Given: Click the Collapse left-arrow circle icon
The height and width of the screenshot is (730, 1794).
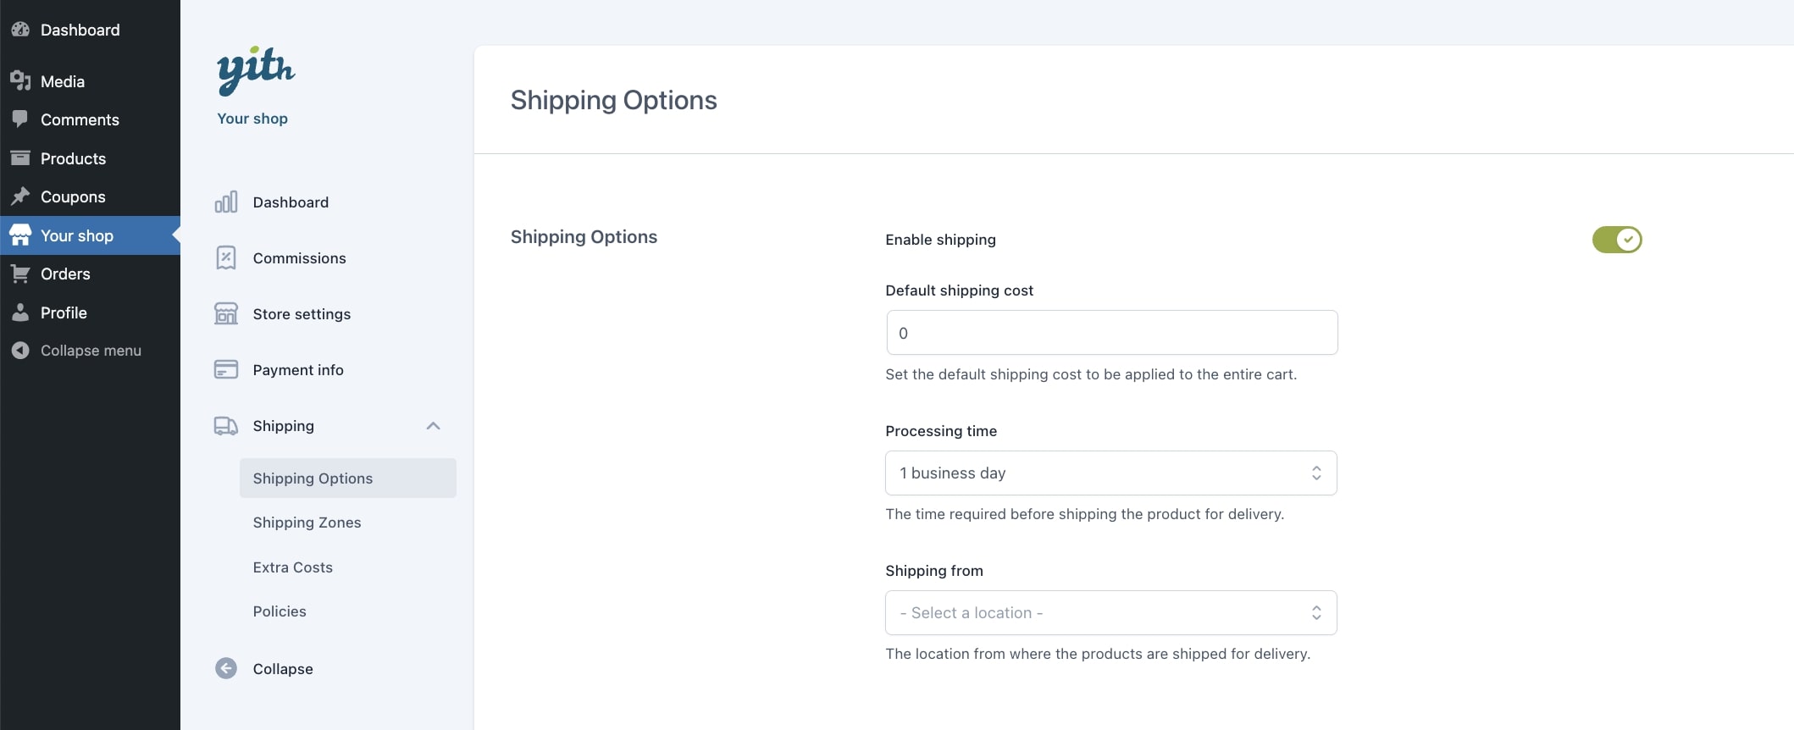Looking at the screenshot, I should coord(226,669).
